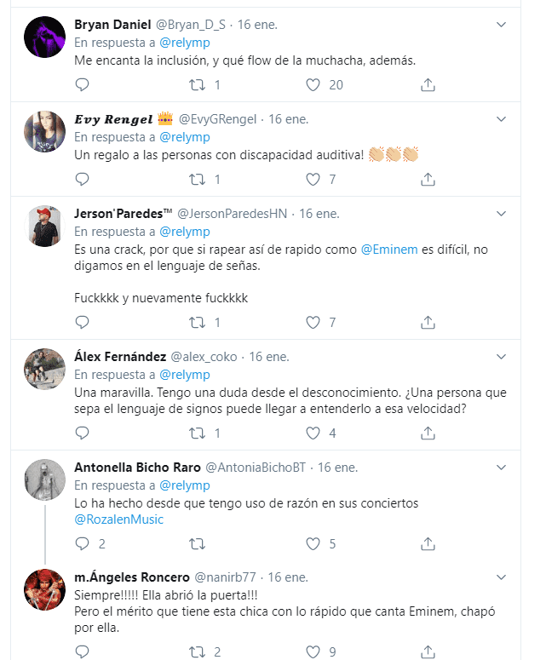Open the @alex_coko username link

pos(206,357)
